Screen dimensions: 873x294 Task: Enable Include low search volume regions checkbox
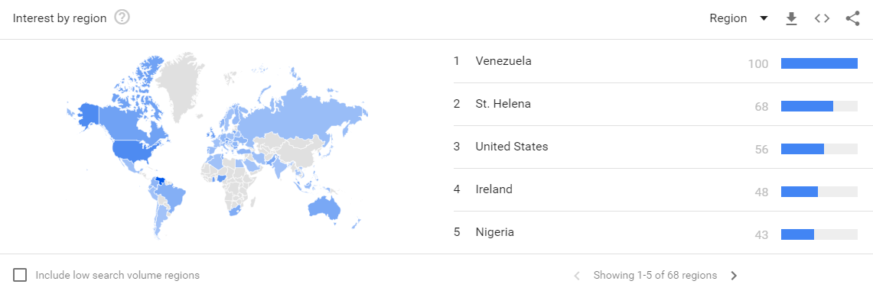(20, 275)
